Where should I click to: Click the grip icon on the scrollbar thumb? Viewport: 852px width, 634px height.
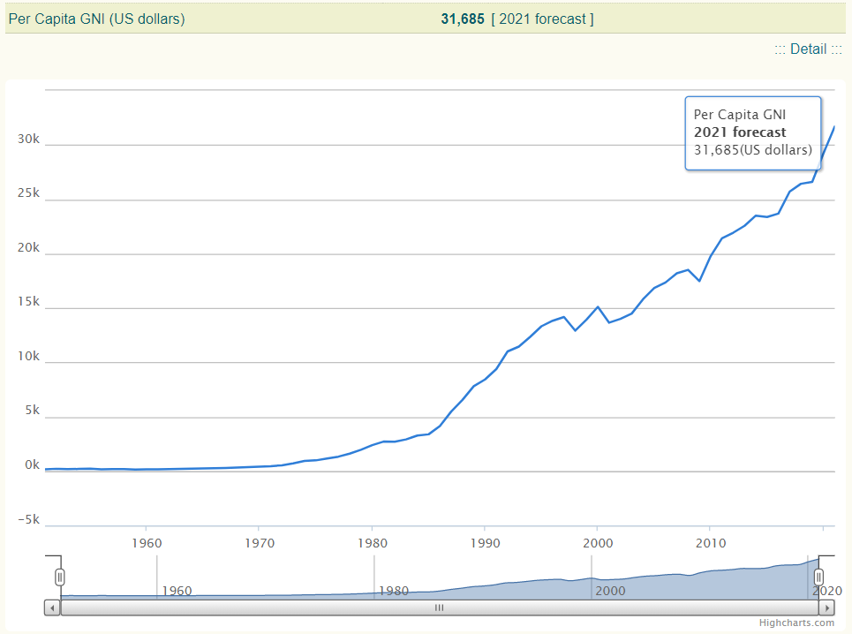(x=439, y=608)
